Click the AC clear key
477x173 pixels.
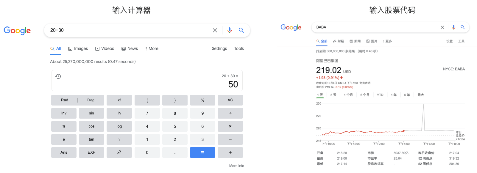(x=230, y=100)
